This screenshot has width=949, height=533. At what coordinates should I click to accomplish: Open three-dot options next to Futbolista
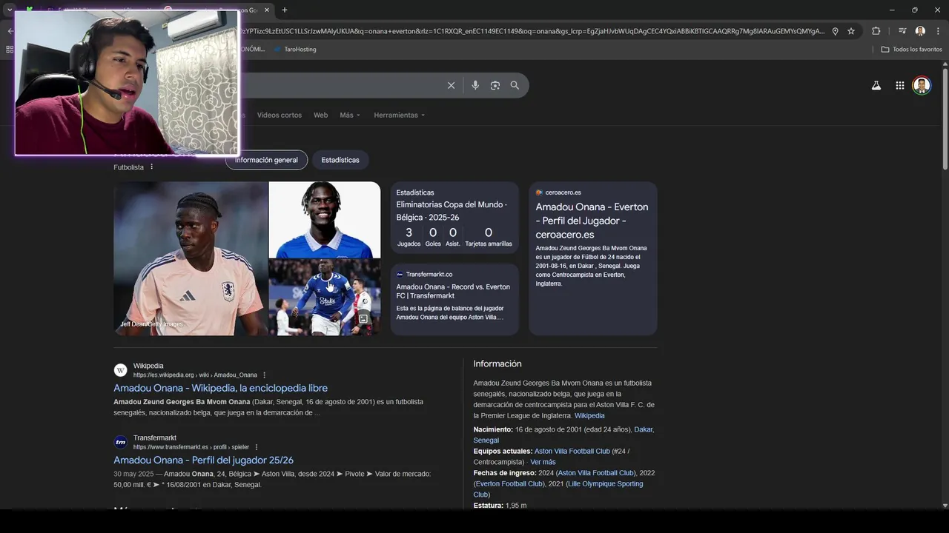coord(152,167)
